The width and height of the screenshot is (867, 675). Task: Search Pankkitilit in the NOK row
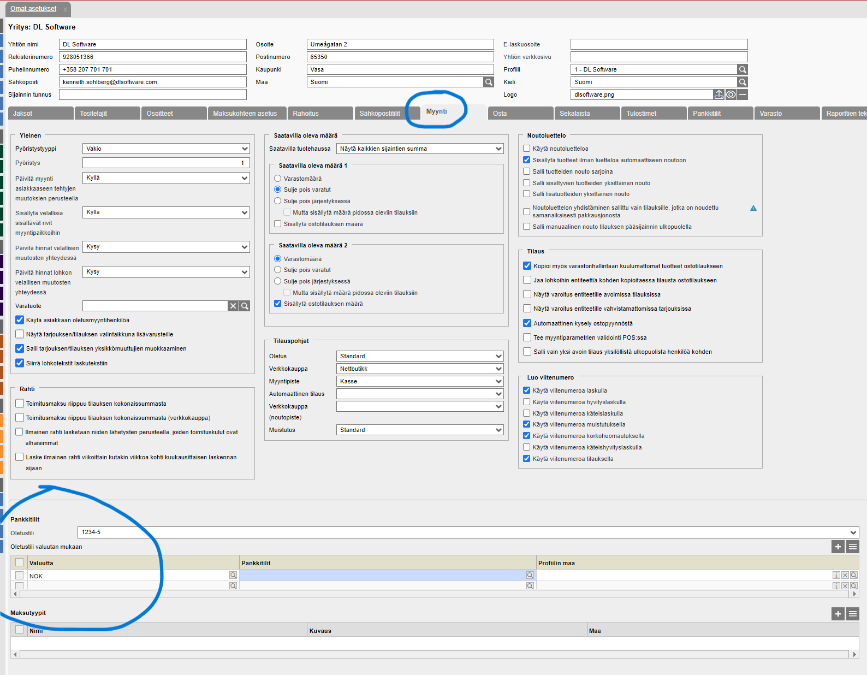point(530,575)
